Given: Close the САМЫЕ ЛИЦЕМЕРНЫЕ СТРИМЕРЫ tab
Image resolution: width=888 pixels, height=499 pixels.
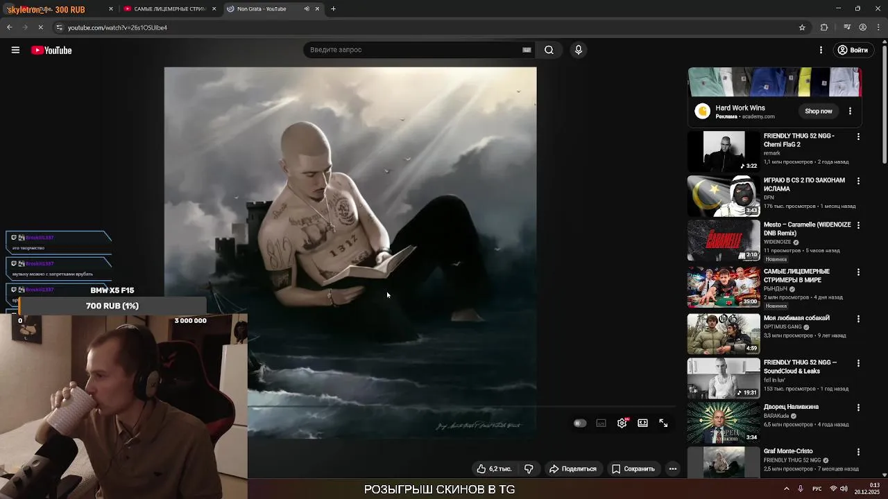Looking at the screenshot, I should pos(214,9).
